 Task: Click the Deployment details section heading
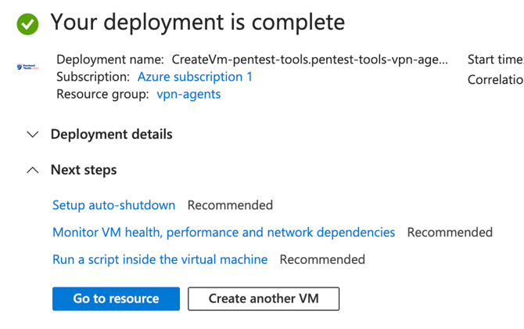(x=111, y=135)
